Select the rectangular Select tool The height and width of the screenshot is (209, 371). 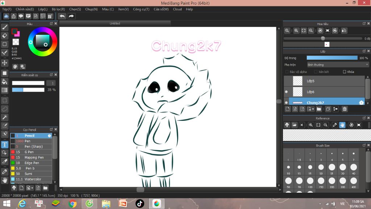point(4,101)
